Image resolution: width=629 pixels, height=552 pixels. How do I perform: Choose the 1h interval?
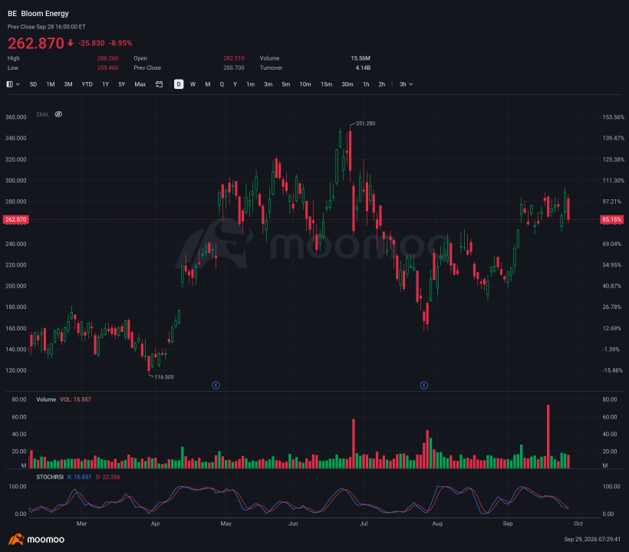(366, 84)
